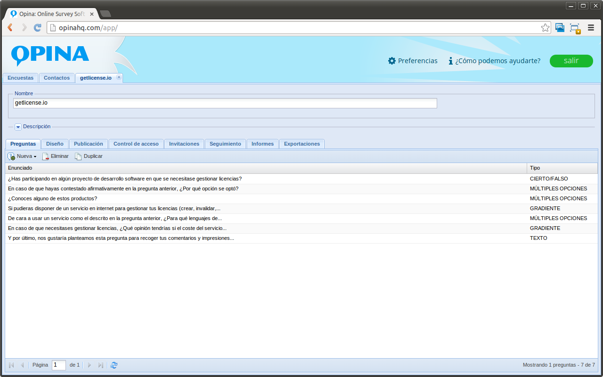Click the ¿Cómo podemos ayudarte? info icon

point(449,61)
